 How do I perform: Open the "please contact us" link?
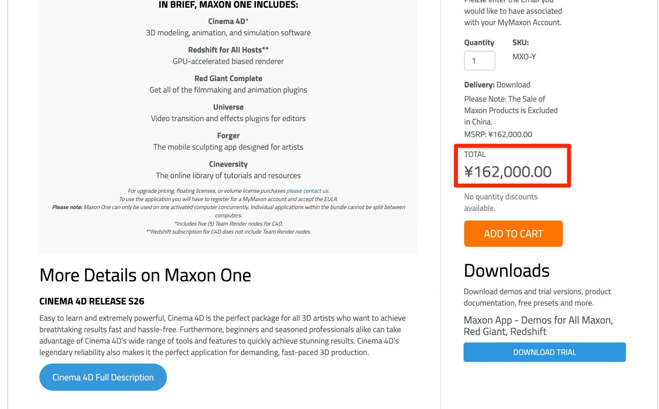tap(307, 191)
